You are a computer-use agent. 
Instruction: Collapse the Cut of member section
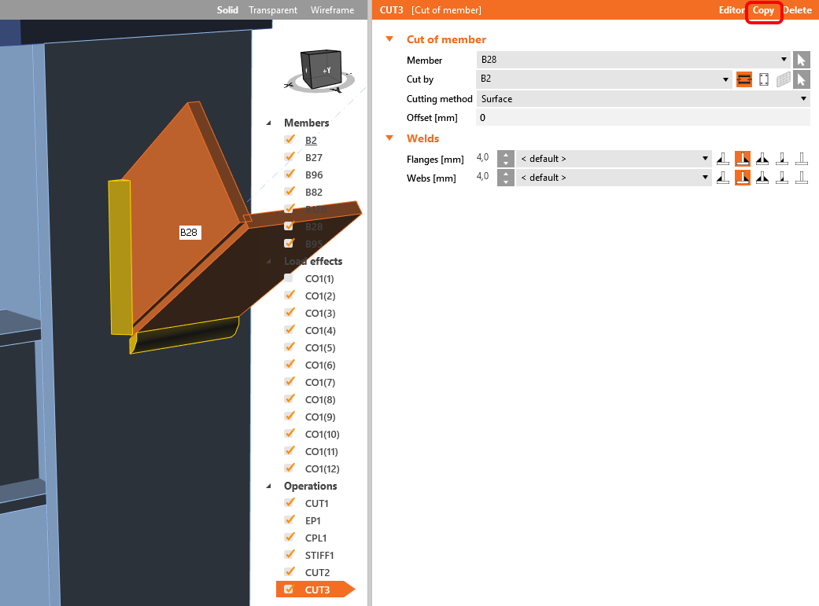click(x=389, y=39)
